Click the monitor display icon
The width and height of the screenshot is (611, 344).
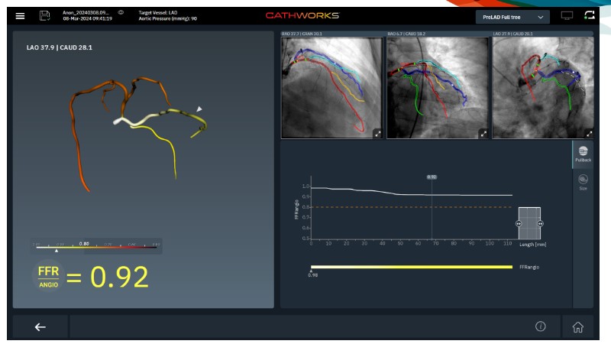(x=567, y=16)
